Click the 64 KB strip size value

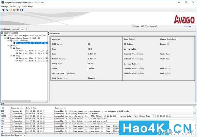click(90, 63)
